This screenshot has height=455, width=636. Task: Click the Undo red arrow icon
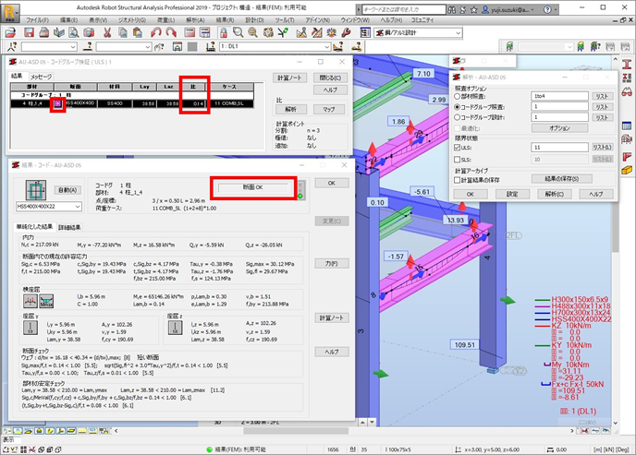coord(156,33)
